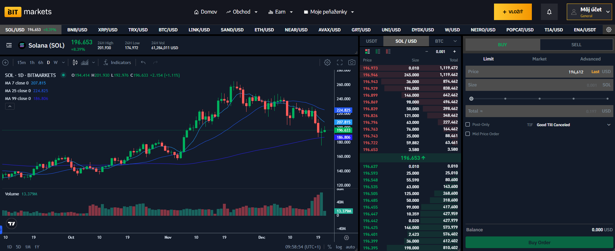The height and width of the screenshot is (251, 615).
Task: Take chart snapshot with camera icon
Action: (352, 62)
